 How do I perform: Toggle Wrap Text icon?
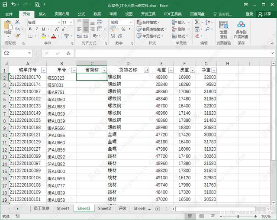tap(100, 22)
